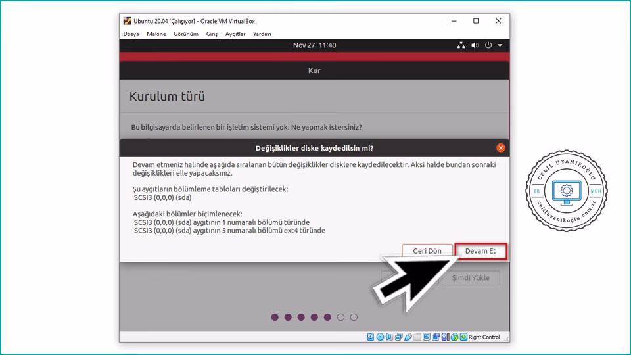Open the Dosya menu
The image size is (631, 355).
131,34
